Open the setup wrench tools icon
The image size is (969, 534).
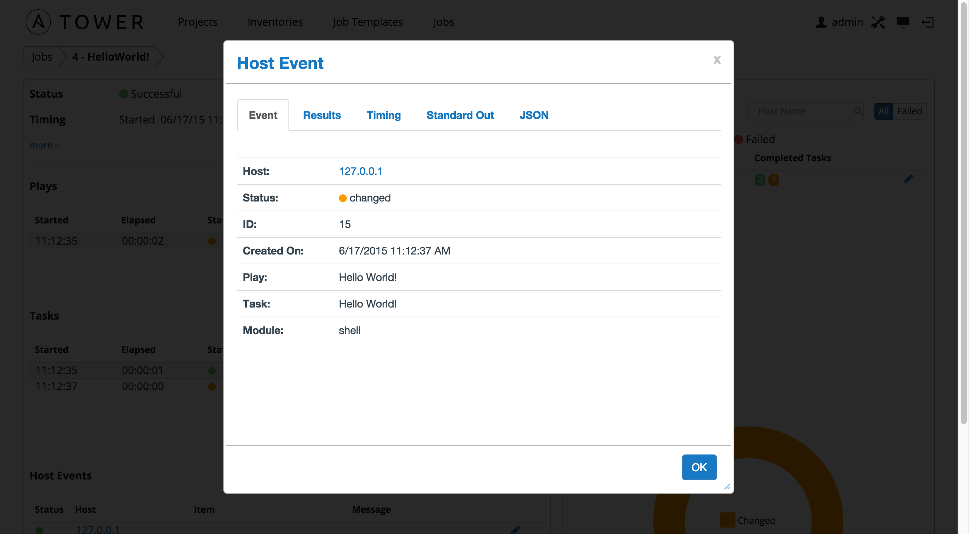(x=878, y=22)
